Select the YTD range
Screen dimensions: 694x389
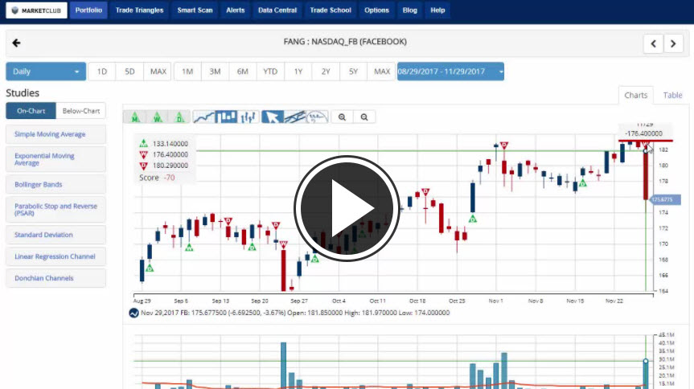(270, 72)
